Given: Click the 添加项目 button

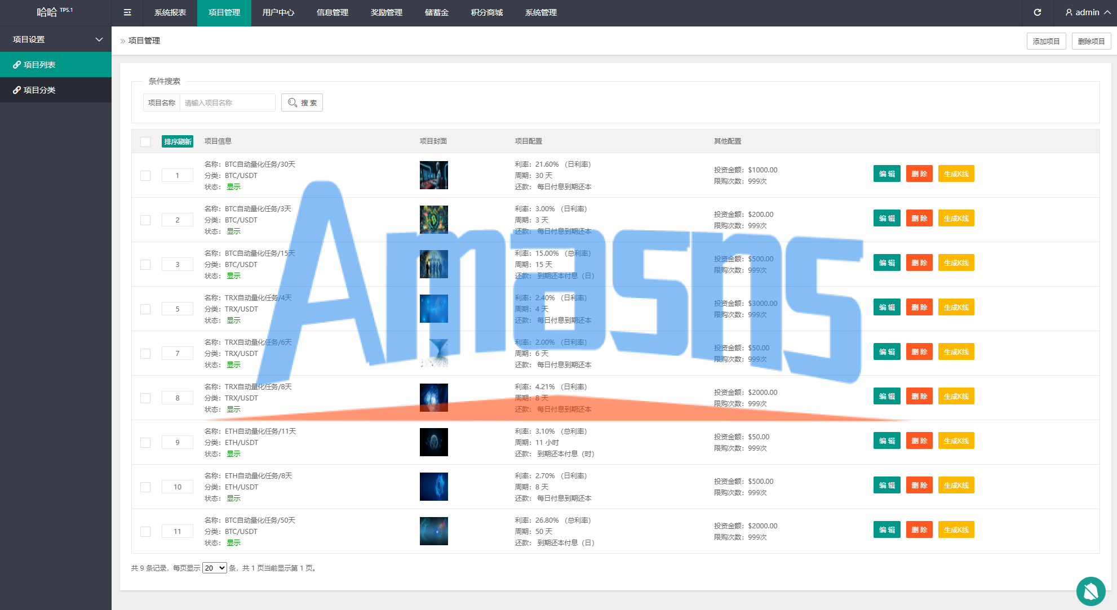Looking at the screenshot, I should click(x=1046, y=41).
